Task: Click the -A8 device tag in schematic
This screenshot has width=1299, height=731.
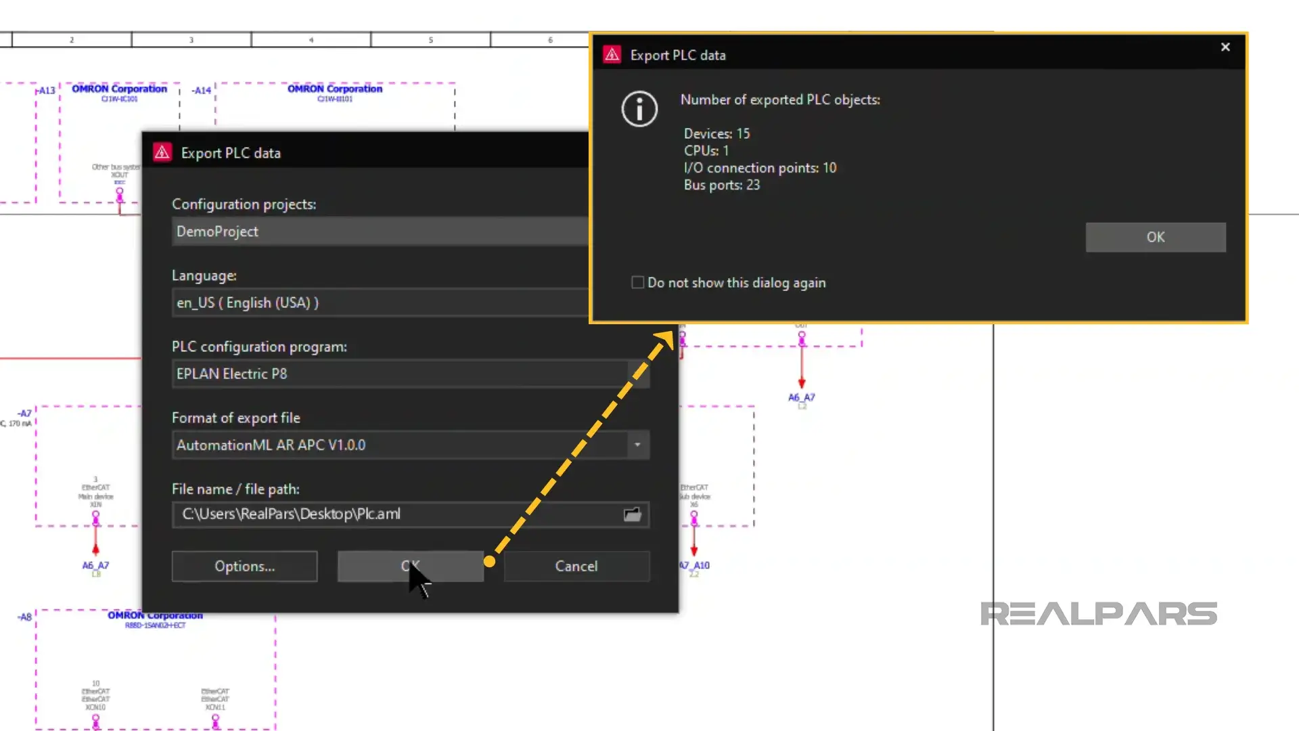Action: 25,617
